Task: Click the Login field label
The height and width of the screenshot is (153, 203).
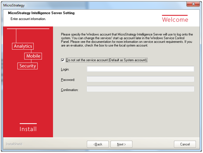Action: 65,69
